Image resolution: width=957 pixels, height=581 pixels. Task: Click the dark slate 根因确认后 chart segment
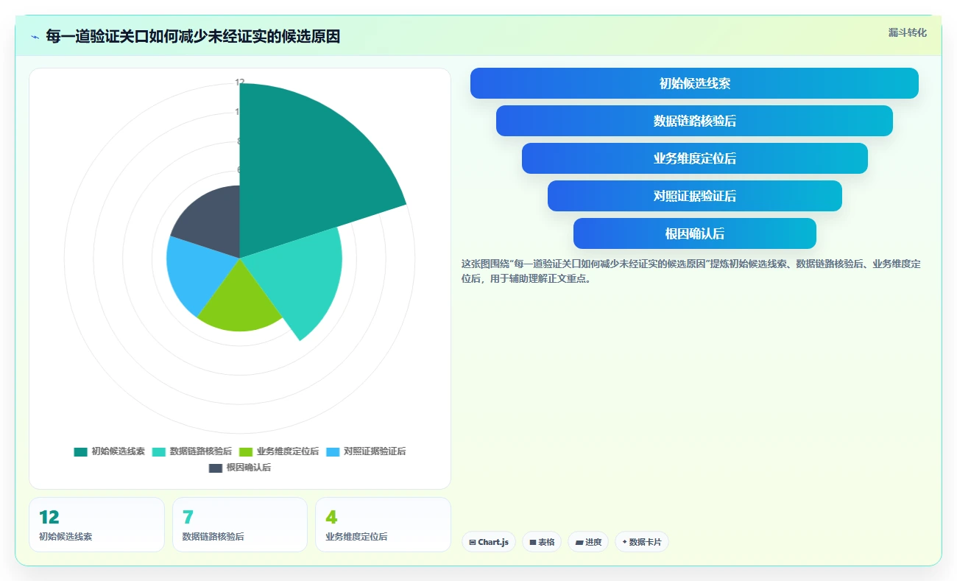213,221
